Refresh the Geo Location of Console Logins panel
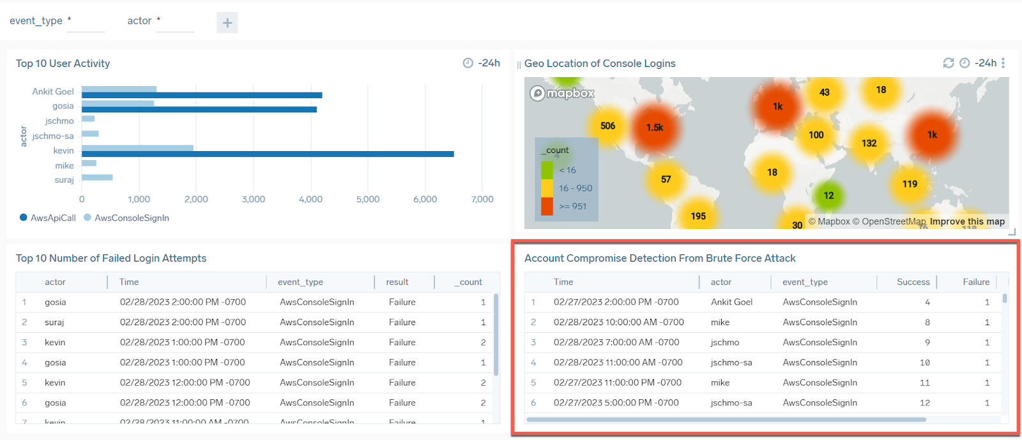Viewport: 1022px width, 440px height. pyautogui.click(x=949, y=63)
